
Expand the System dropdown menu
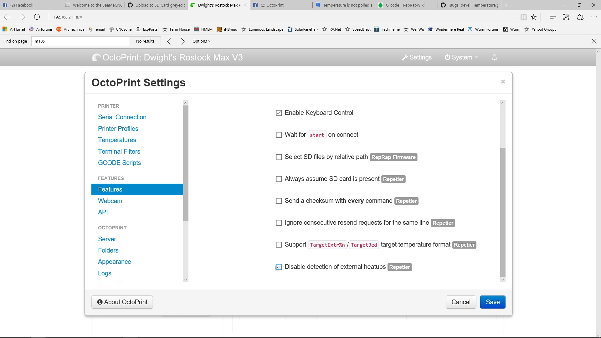tap(461, 57)
